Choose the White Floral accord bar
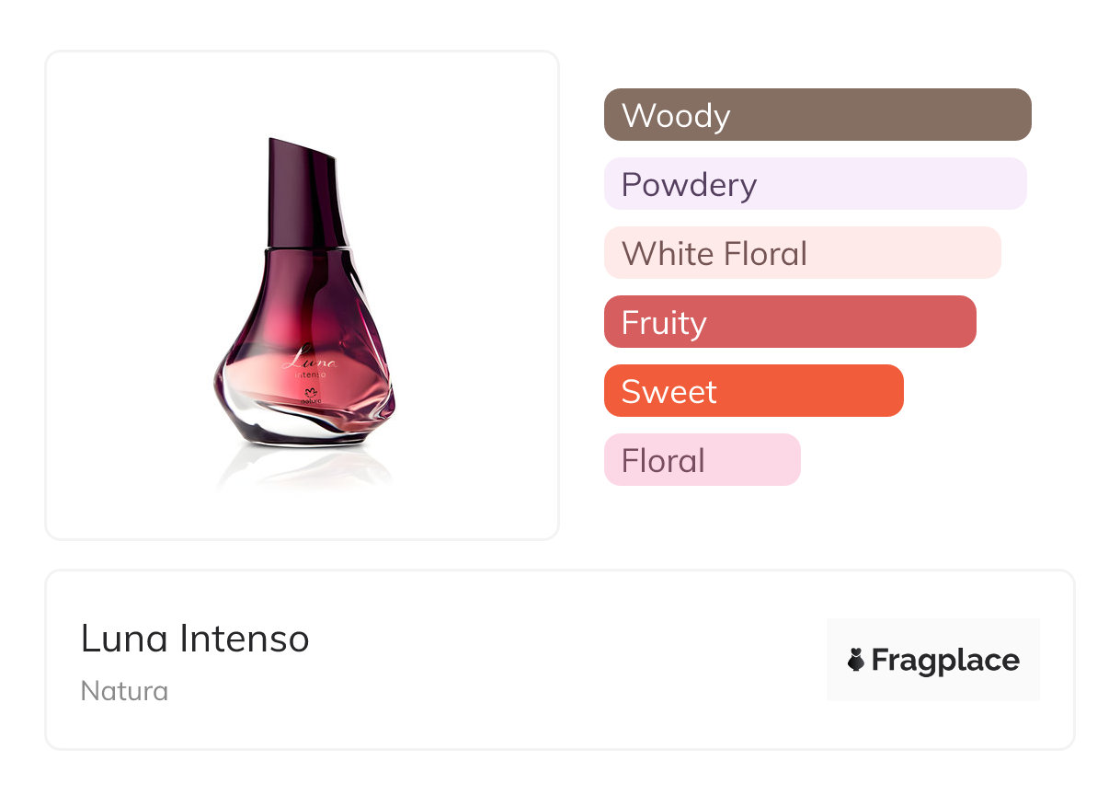This screenshot has width=1120, height=795. tap(802, 253)
